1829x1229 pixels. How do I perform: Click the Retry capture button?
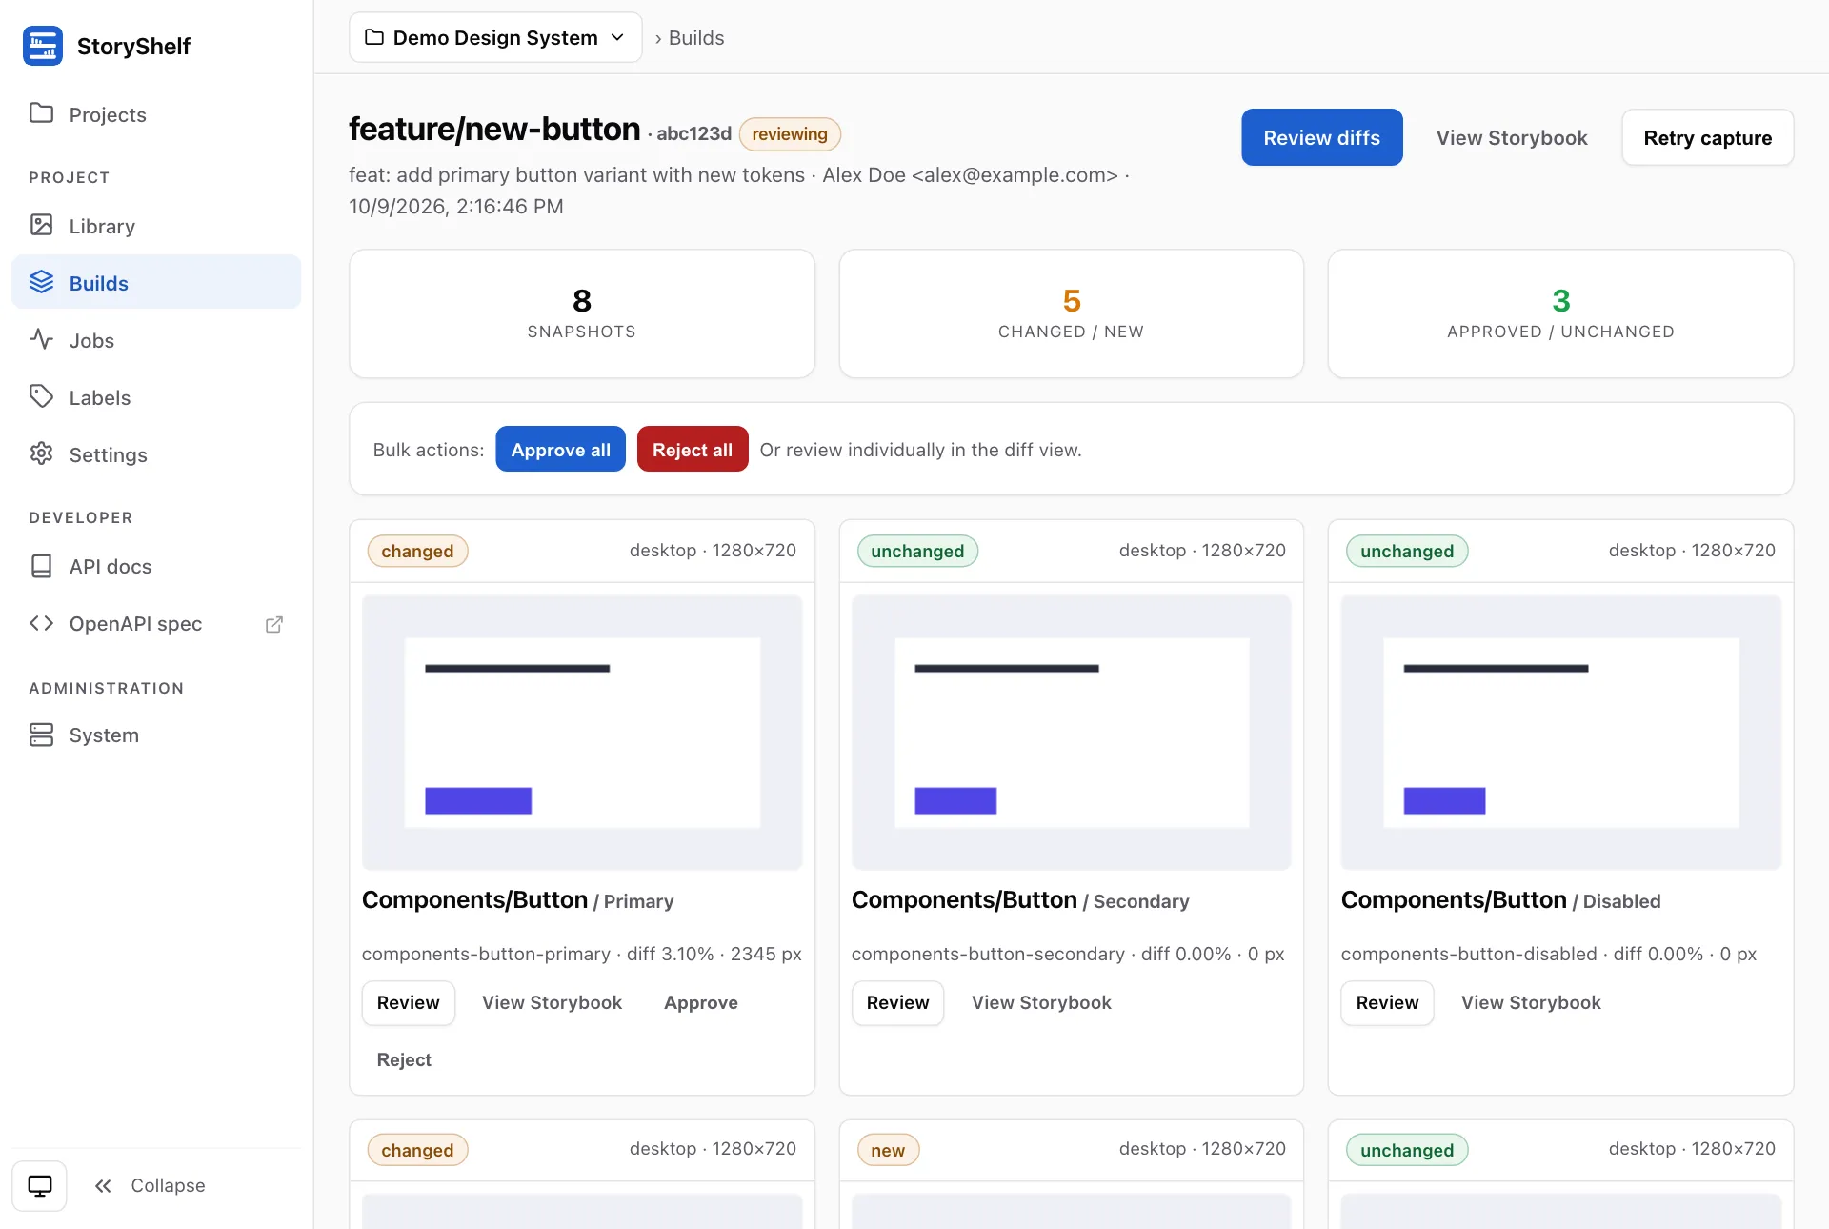tap(1707, 137)
